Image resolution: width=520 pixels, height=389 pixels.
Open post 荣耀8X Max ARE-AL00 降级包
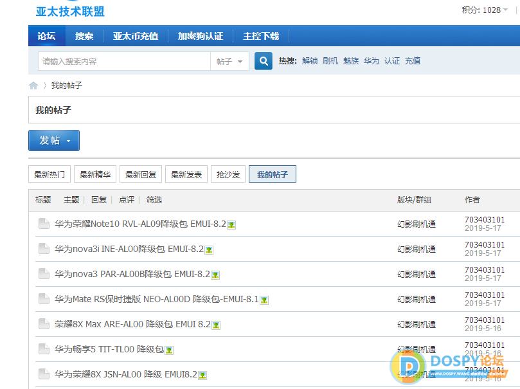coord(132,324)
